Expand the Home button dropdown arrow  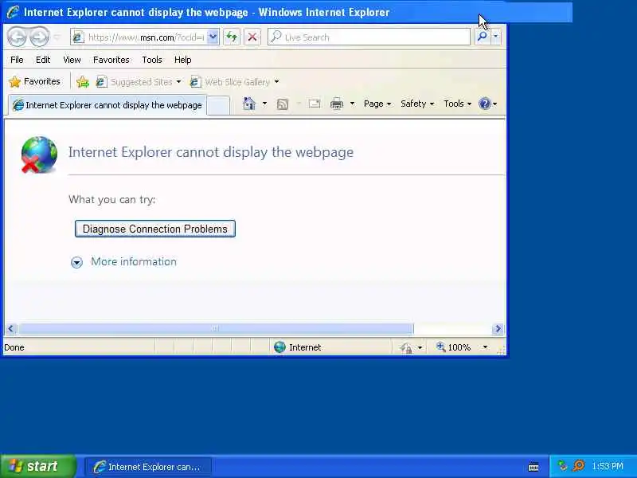coord(264,104)
